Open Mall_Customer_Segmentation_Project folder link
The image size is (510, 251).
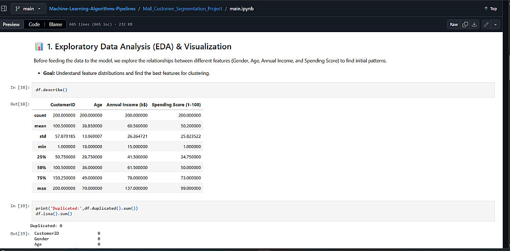pos(182,9)
